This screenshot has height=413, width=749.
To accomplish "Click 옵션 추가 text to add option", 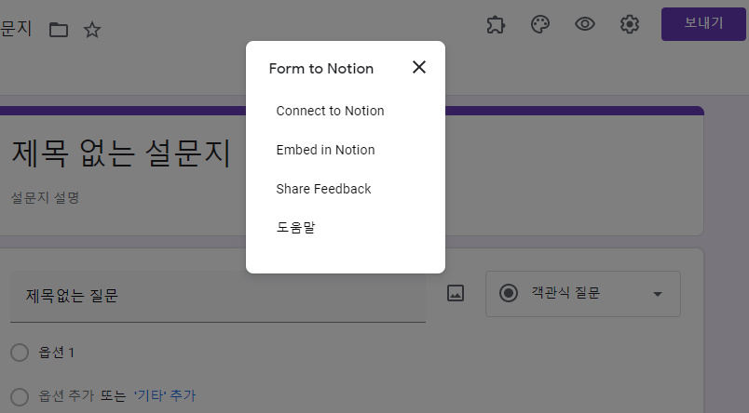I will 66,395.
